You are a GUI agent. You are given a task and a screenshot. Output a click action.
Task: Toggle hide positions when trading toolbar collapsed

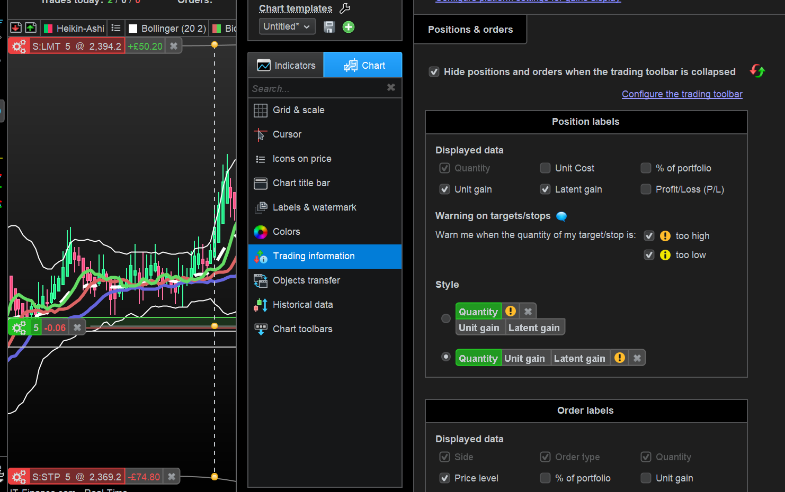pos(434,72)
